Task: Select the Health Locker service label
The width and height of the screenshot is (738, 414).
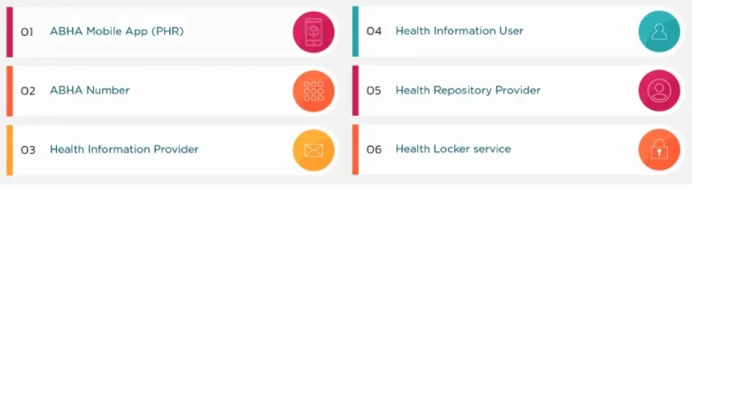Action: [x=452, y=149]
